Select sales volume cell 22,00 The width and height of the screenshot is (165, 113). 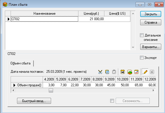tap(73, 85)
